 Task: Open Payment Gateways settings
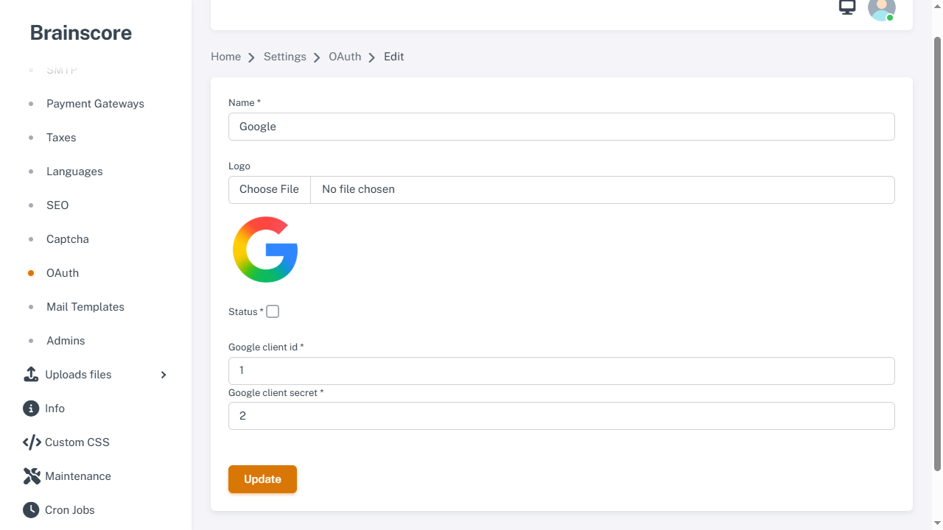[95, 104]
